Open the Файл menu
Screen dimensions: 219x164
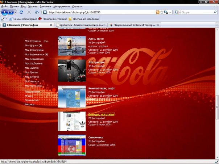4,7
